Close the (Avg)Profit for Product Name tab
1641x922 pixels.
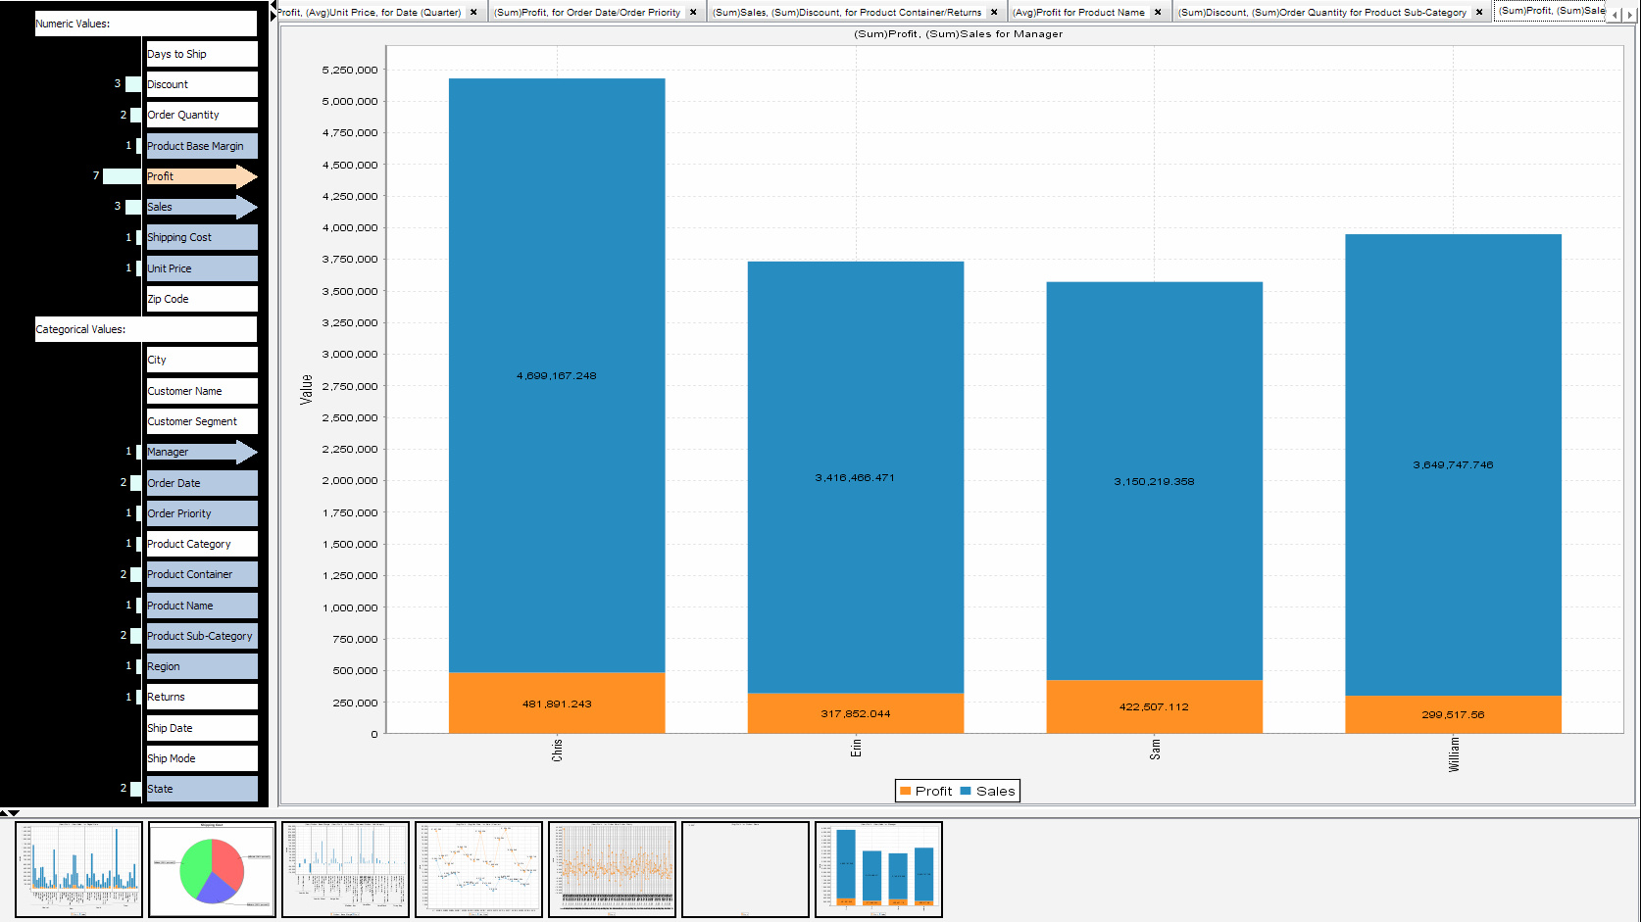coord(1158,13)
